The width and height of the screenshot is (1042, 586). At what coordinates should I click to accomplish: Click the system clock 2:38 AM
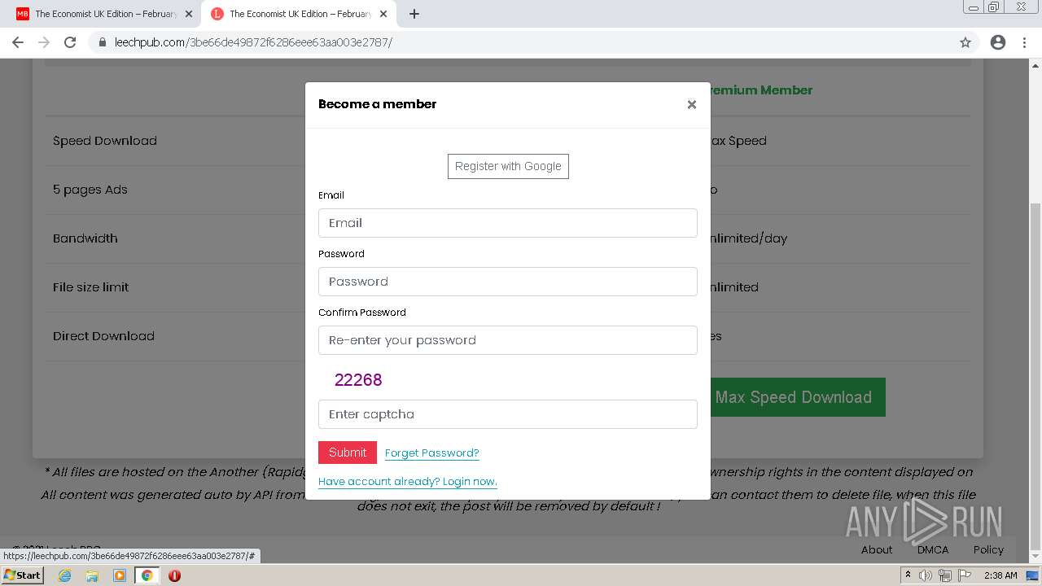pos(1000,575)
